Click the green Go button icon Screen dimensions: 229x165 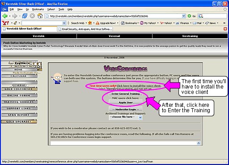189,16
